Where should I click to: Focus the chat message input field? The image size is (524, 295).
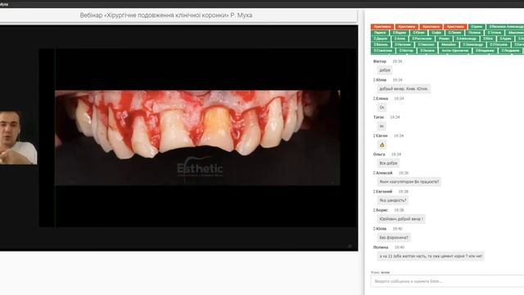pyautogui.click(x=447, y=281)
